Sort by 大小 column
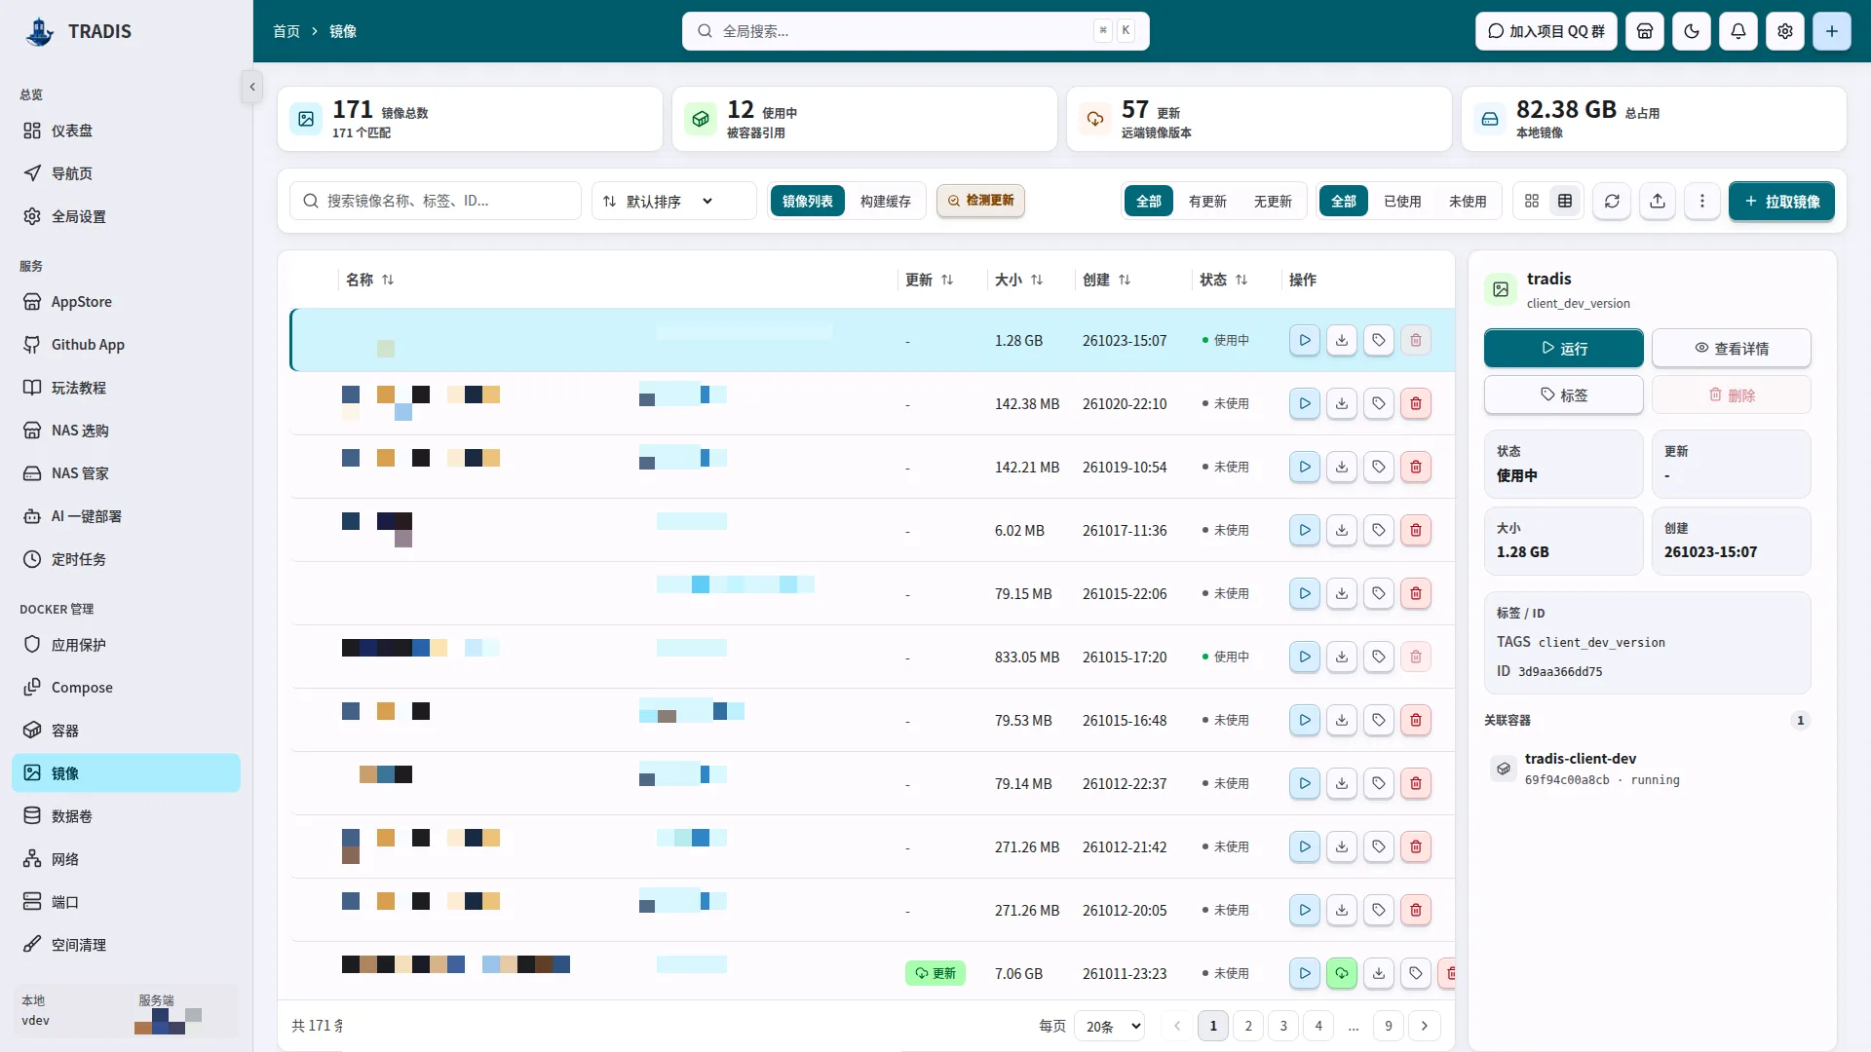Viewport: 1871px width, 1052px height. [1018, 280]
